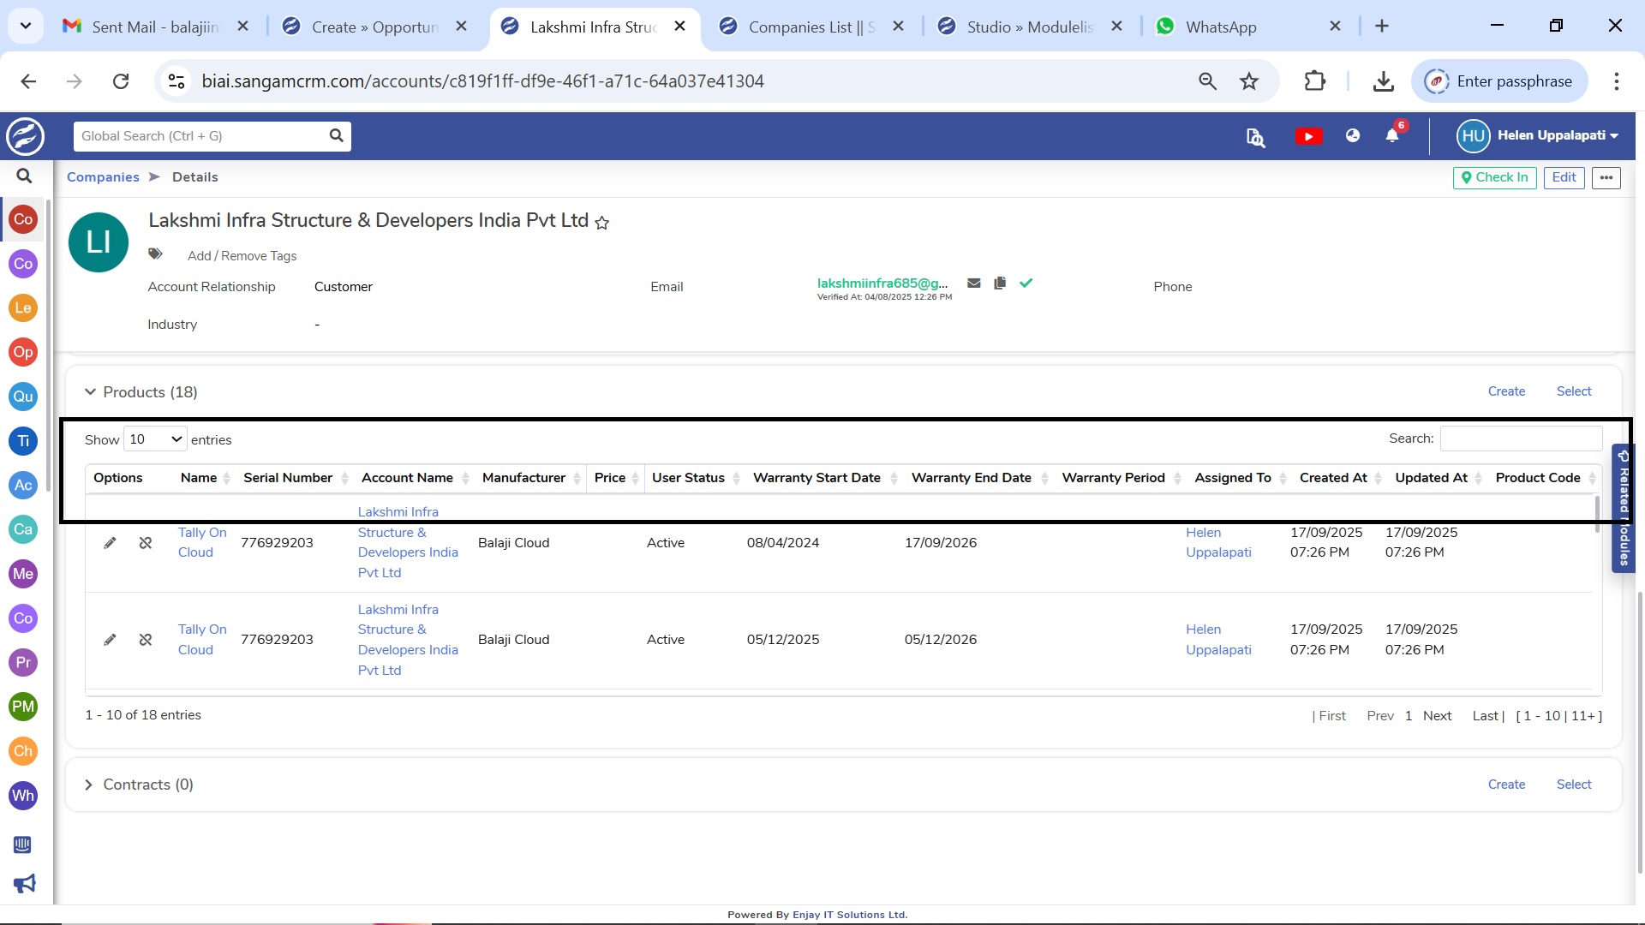Expand the Contracts (0) section

88,785
